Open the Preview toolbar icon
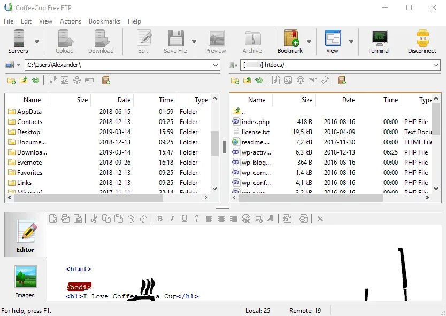This screenshot has height=316, width=446. tap(216, 42)
